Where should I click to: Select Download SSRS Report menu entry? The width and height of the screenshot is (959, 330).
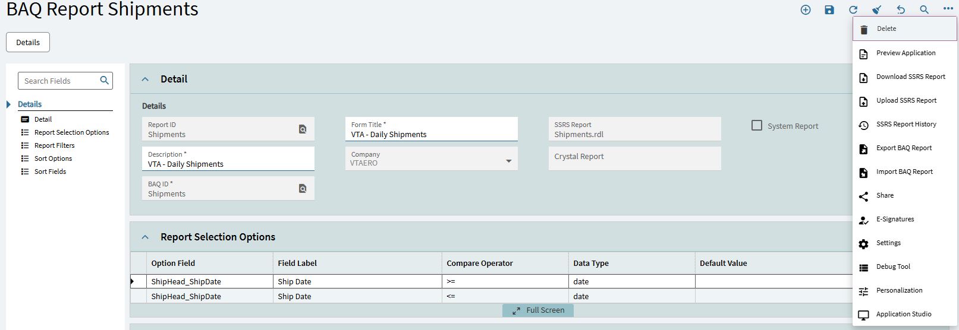905,77
